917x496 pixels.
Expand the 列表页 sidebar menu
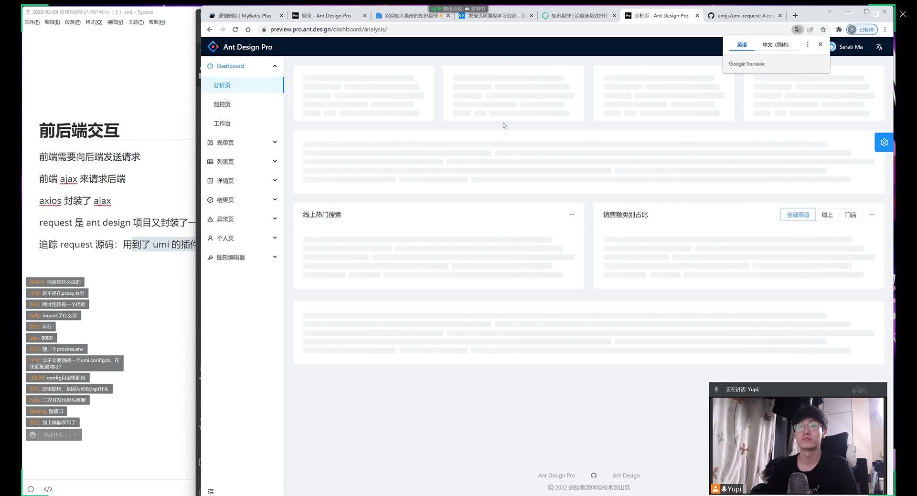[x=242, y=162]
